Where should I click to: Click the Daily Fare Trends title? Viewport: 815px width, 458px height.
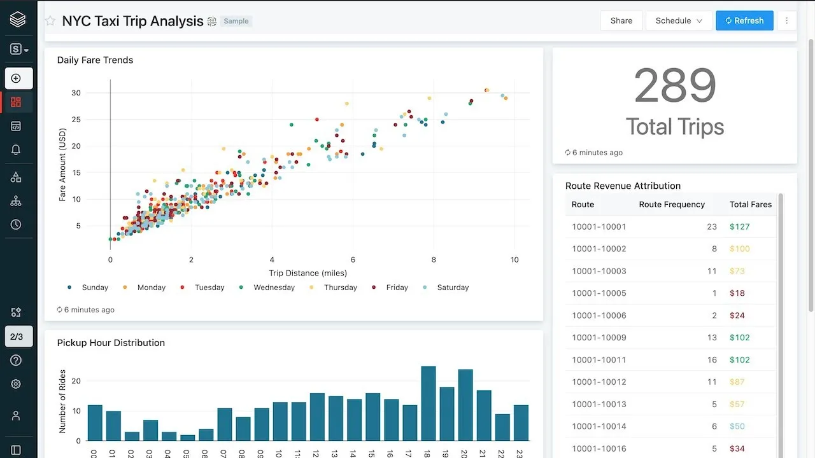[95, 60]
